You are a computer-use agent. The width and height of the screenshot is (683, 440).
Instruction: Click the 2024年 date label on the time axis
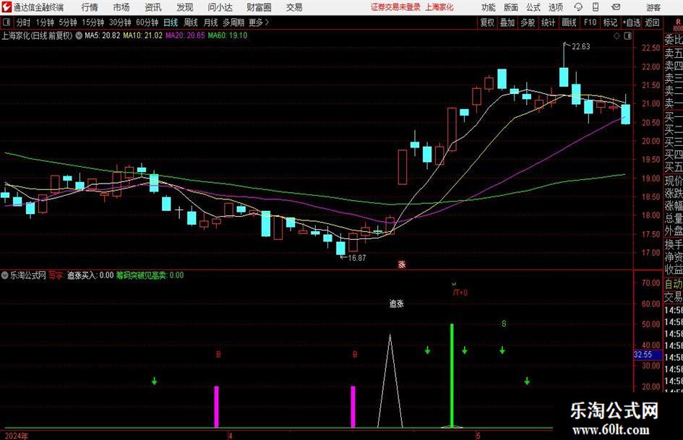[16, 436]
